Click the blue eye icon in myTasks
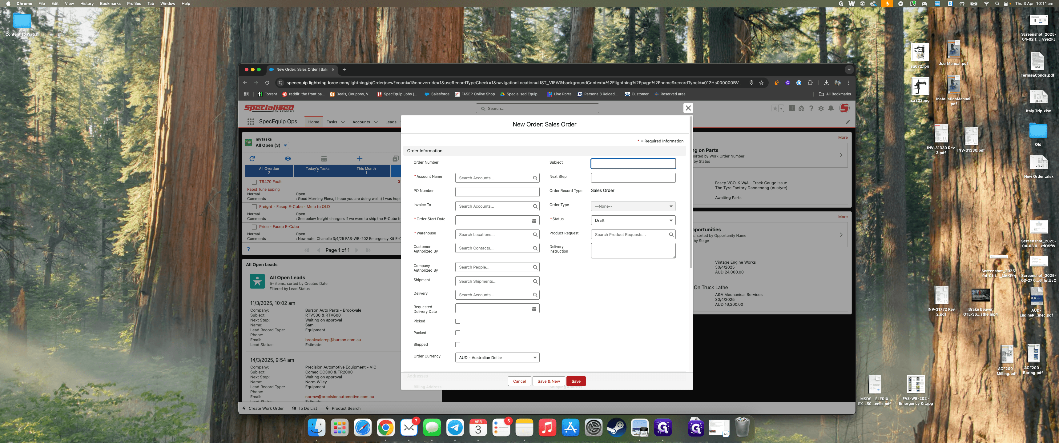1059x443 pixels. [x=288, y=159]
